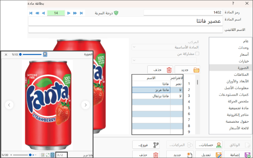Click the trash icon next to حذف above the image list
This screenshot has width=253, height=158.
[x=169, y=70]
